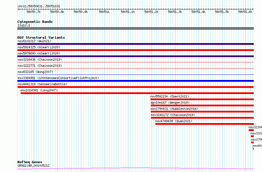Click nsv3241172 (Chaisson2019) variant label

[x=173, y=115]
